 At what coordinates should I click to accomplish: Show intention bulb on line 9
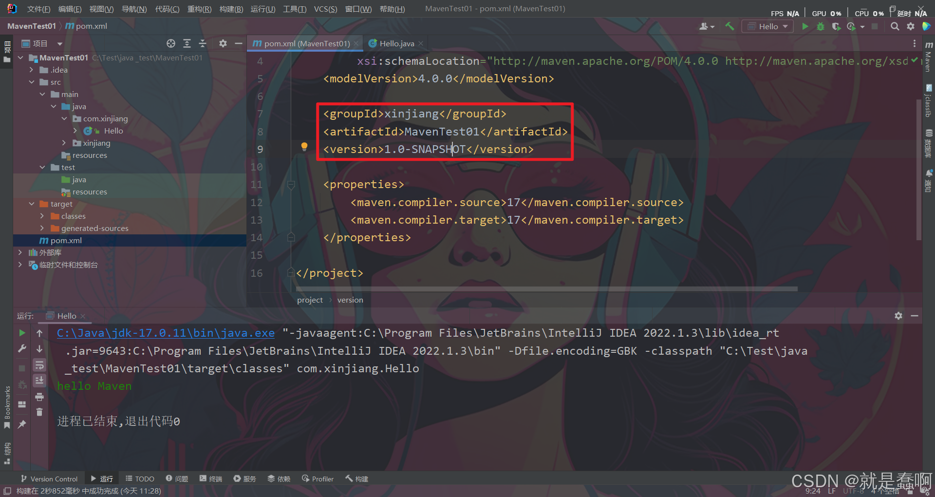coord(304,147)
